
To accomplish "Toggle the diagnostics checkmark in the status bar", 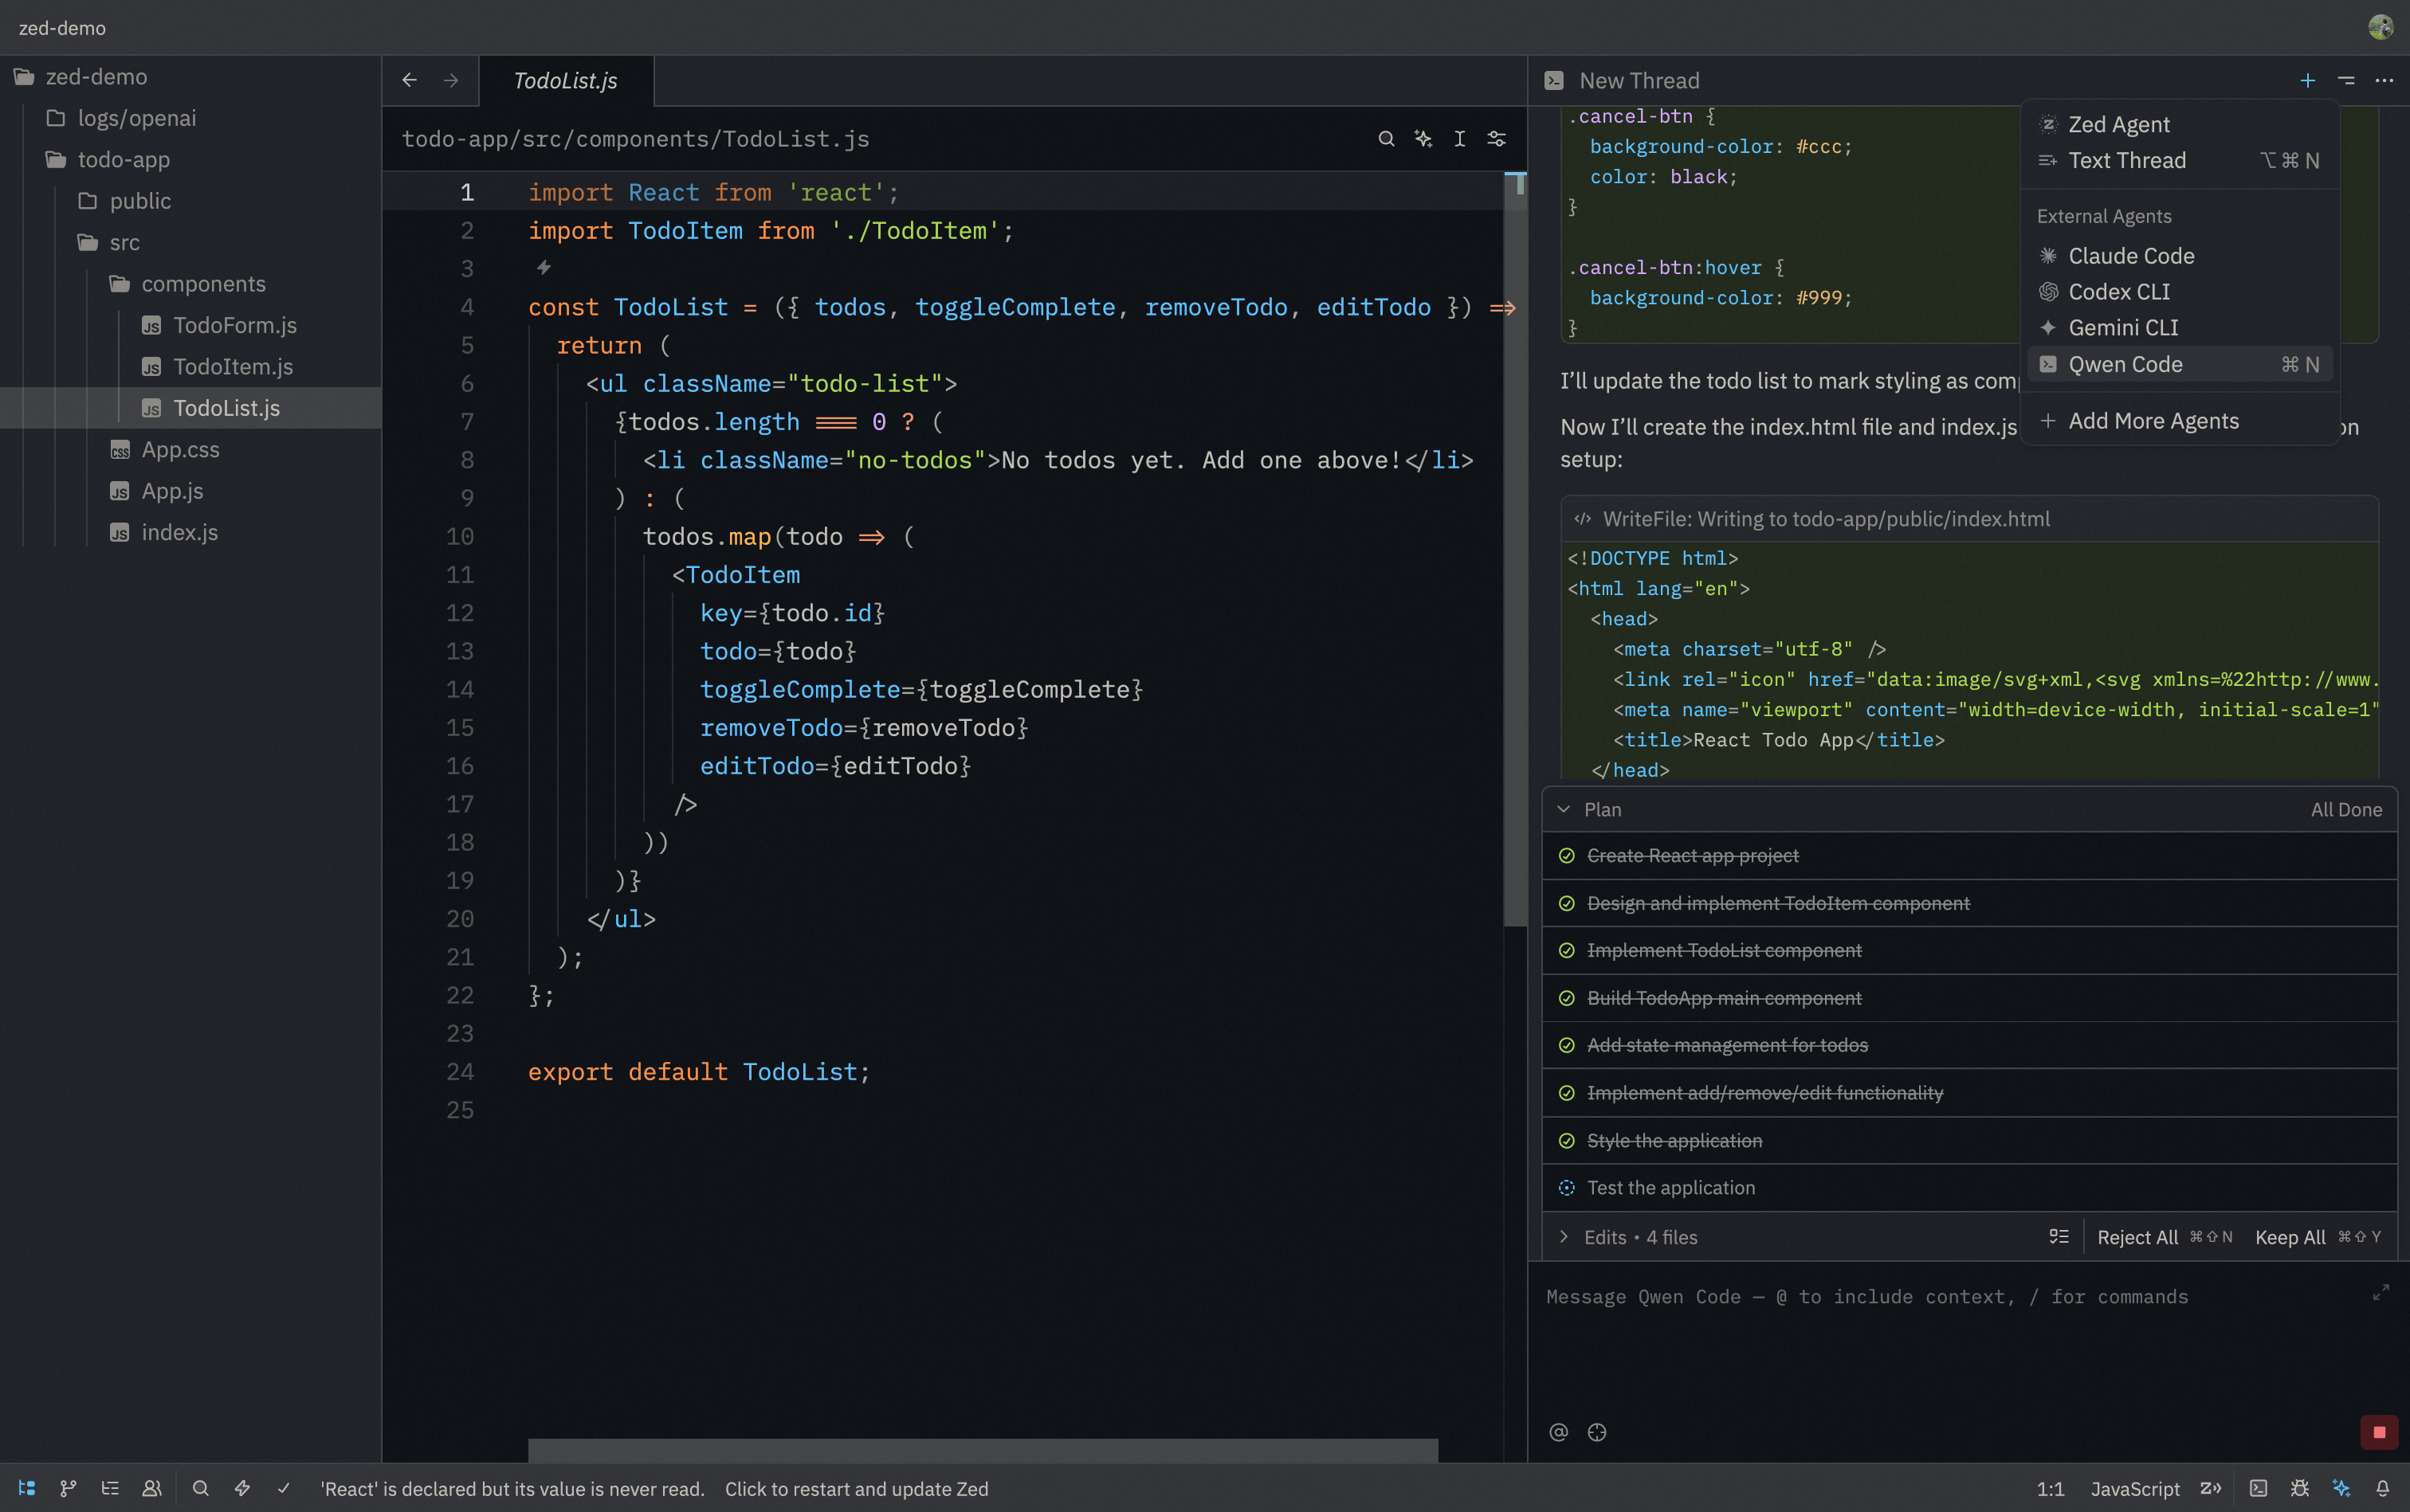I will click(285, 1488).
